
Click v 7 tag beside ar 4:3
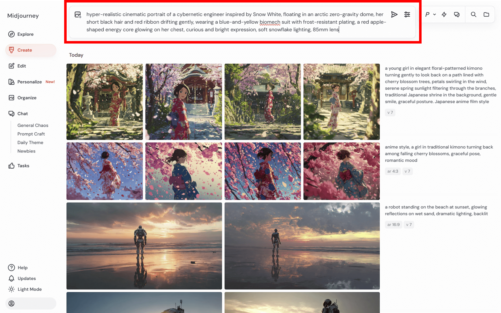pos(407,171)
